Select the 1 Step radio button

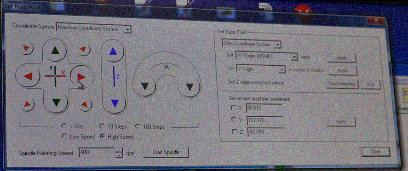[64, 126]
